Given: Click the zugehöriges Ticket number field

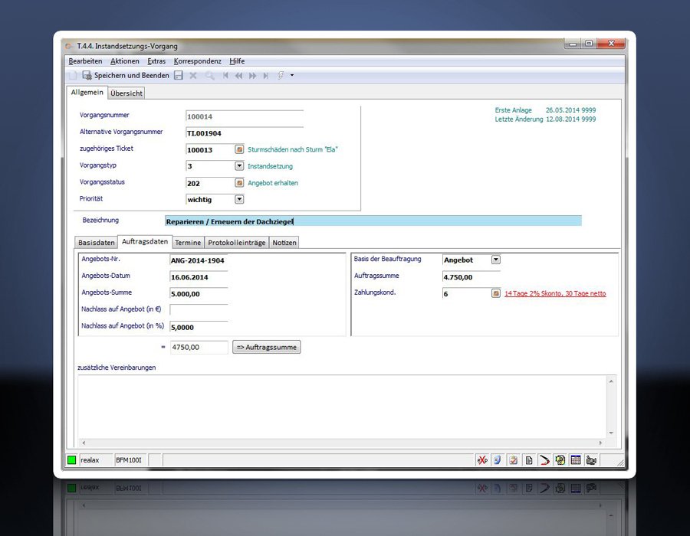Looking at the screenshot, I should [x=210, y=150].
